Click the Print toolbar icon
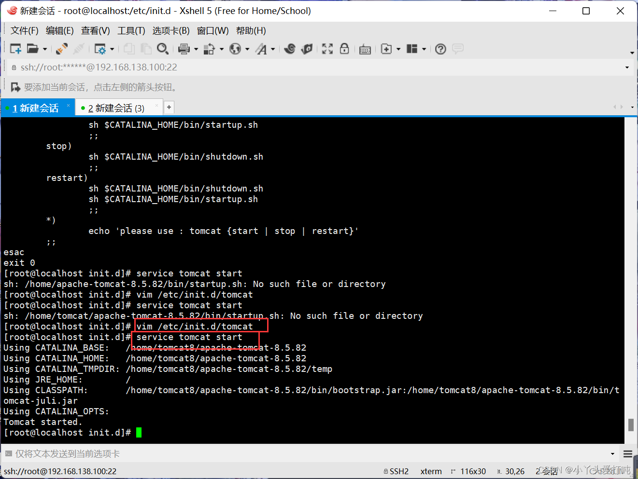This screenshot has width=638, height=479. 184,49
